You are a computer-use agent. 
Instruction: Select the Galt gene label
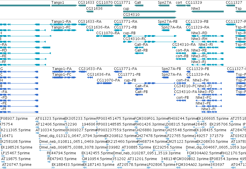pos(138,3)
